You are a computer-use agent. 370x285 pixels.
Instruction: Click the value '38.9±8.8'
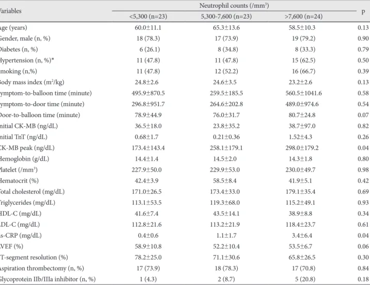[x=301, y=213]
